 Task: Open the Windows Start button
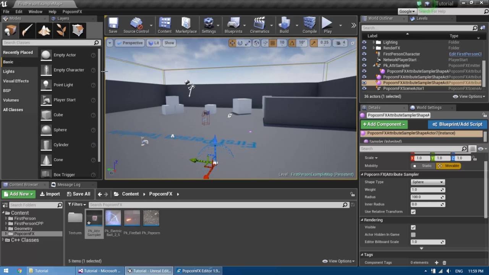coord(6,271)
